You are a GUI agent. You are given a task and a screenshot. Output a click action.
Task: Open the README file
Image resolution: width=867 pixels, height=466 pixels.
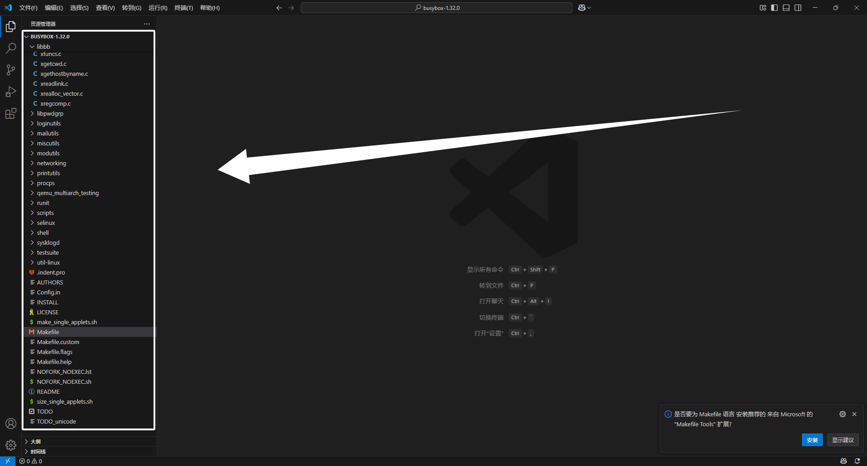point(89,391)
